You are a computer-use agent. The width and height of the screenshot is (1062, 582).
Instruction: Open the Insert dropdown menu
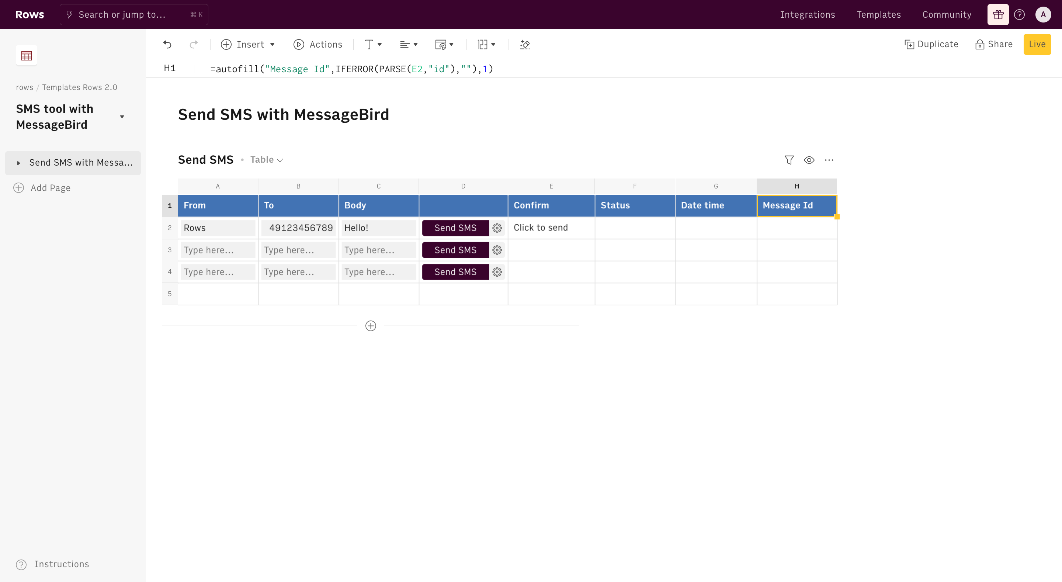click(248, 44)
